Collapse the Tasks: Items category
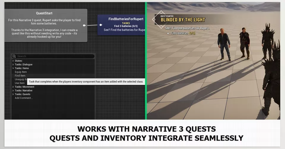This screenshot has height=149, width=285. pos(13,68)
